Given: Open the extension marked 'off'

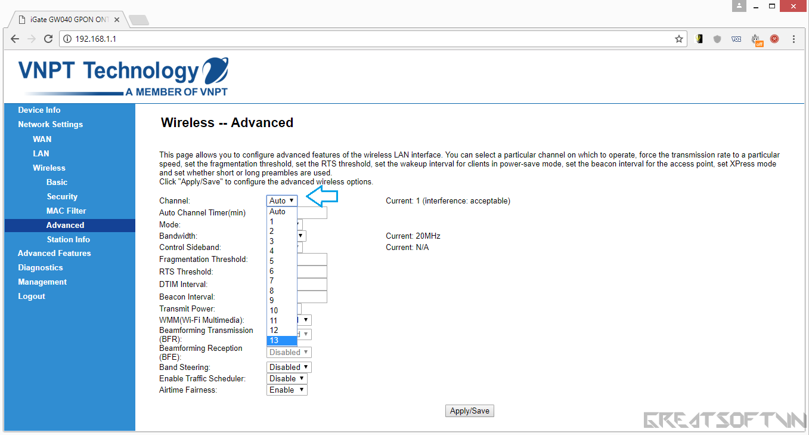Looking at the screenshot, I should pos(757,39).
